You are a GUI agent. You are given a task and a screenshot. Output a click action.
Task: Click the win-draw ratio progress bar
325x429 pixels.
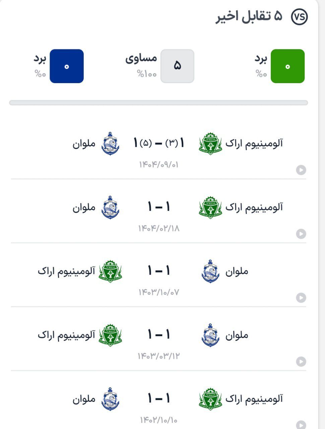pyautogui.click(x=158, y=103)
